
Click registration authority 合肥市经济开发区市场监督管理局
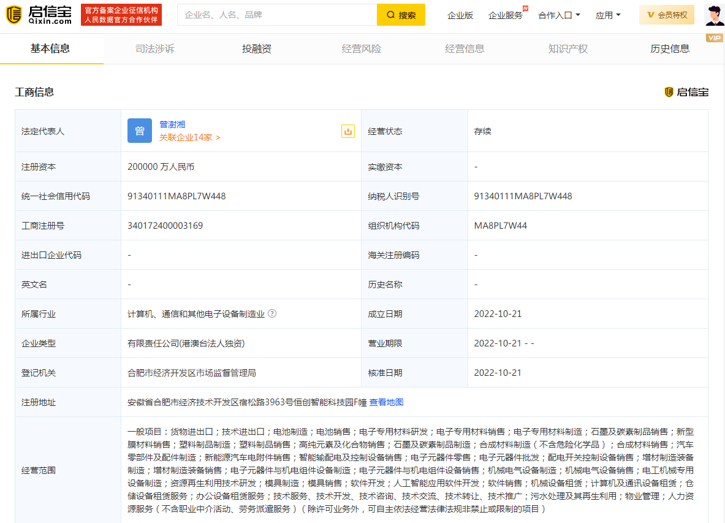pos(191,373)
